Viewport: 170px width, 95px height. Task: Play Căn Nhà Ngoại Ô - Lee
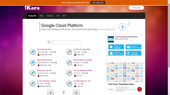pyautogui.click(x=69, y=84)
